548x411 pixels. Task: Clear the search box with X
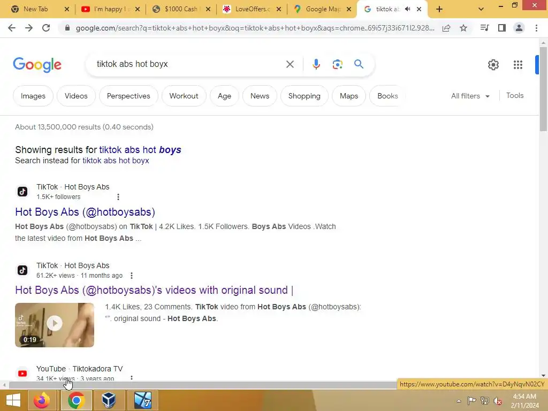[x=290, y=64]
